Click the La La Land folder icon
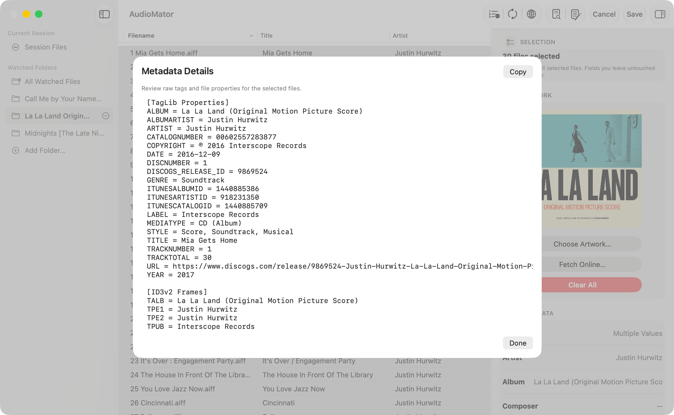 16,116
